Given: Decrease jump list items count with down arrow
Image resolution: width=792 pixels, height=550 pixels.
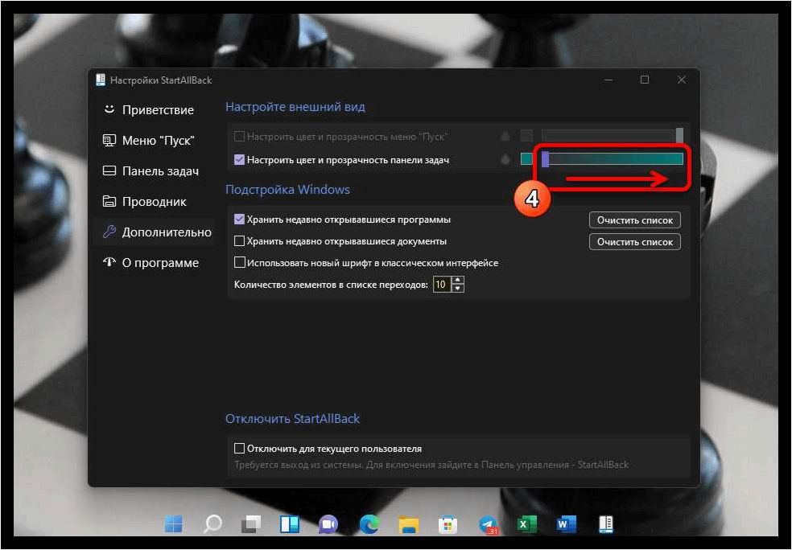Looking at the screenshot, I should click(458, 289).
